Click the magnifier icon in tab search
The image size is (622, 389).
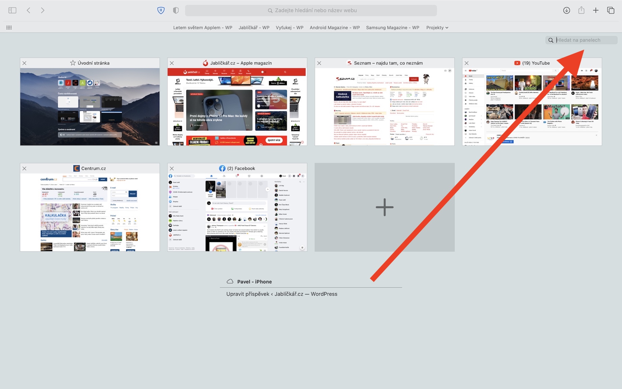click(551, 40)
